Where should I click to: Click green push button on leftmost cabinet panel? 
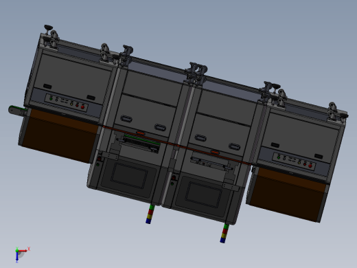coord(51,99)
